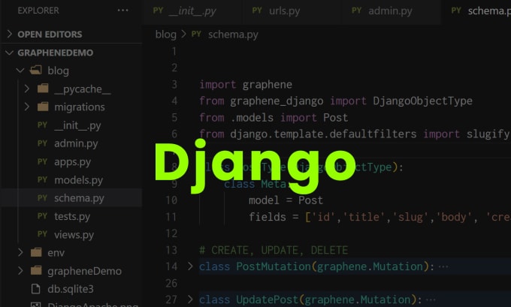Click the folder icon next to env
The height and width of the screenshot is (307, 511).
pyautogui.click(x=36, y=252)
